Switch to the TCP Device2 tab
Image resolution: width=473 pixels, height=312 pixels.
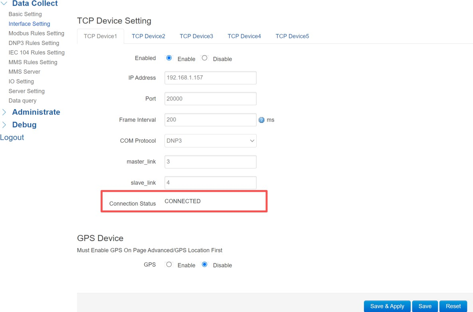(x=148, y=36)
